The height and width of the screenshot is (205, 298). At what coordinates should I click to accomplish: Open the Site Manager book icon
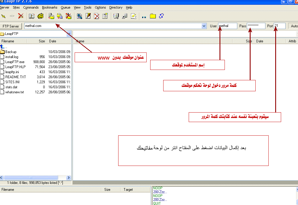(x=31, y=16)
